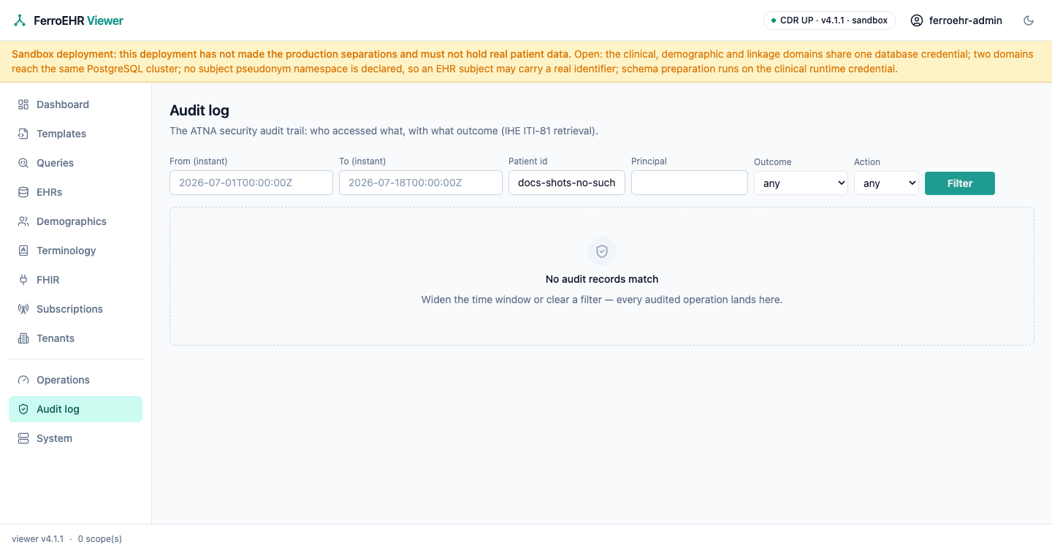
Task: Open Demographics in sidebar
Action: click(75, 221)
